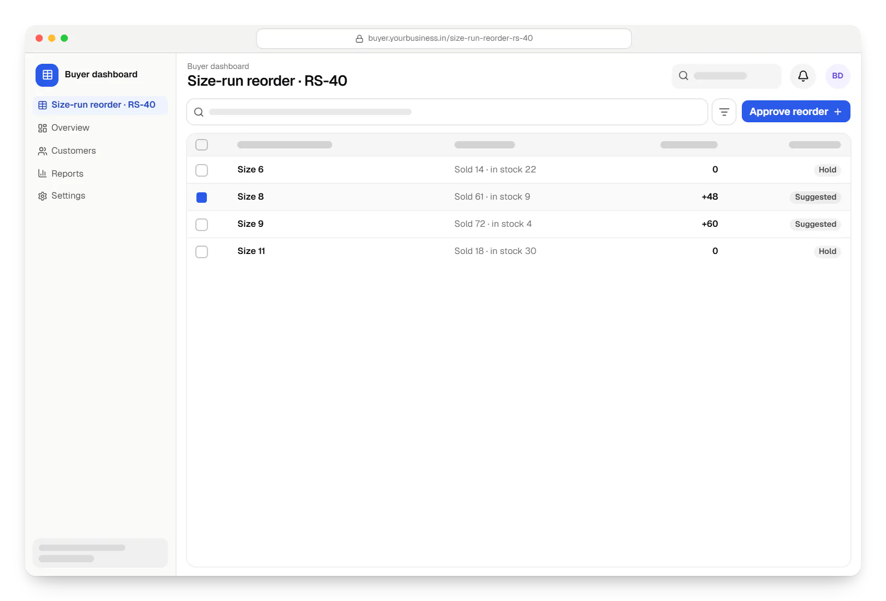Image resolution: width=886 pixels, height=601 pixels.
Task: Click the Approve reorder button
Action: click(796, 112)
